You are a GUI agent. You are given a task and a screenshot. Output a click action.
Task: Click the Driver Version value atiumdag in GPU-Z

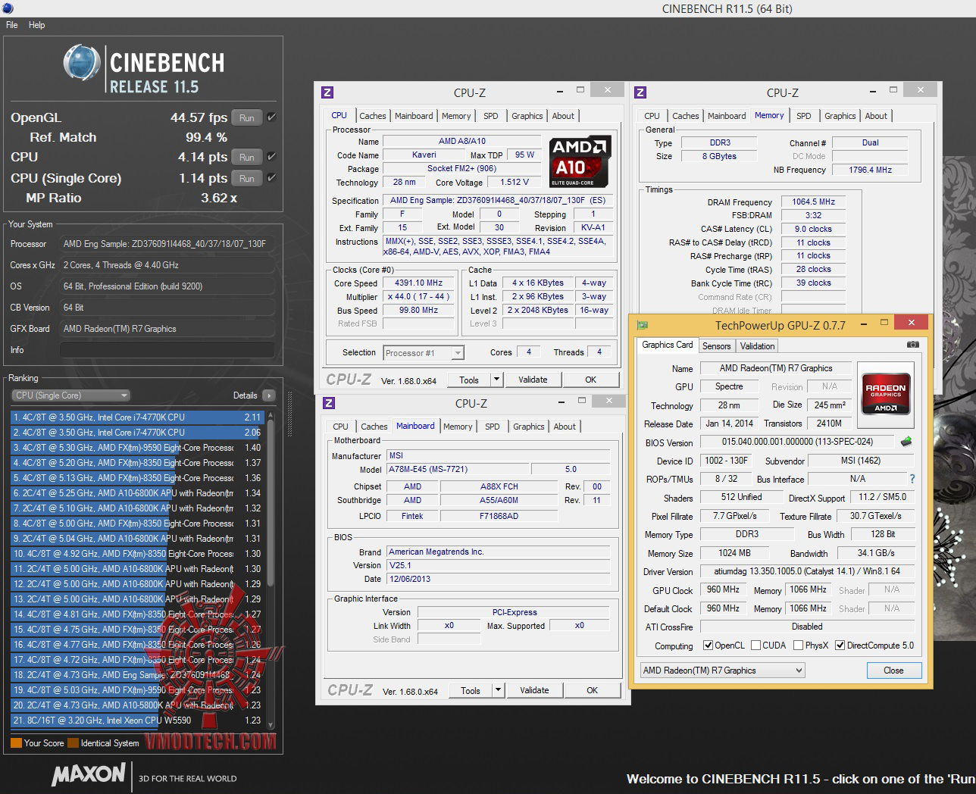coord(807,571)
